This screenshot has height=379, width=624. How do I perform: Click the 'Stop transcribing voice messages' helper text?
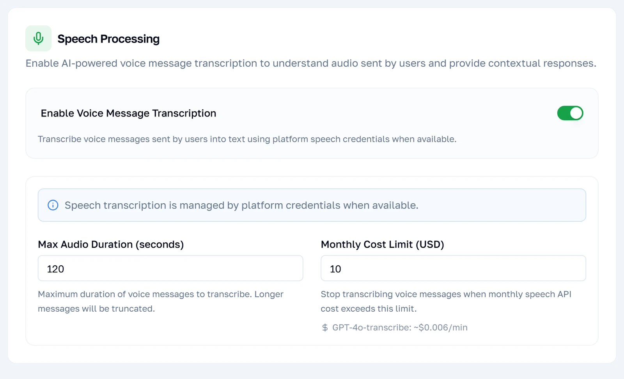tap(446, 301)
